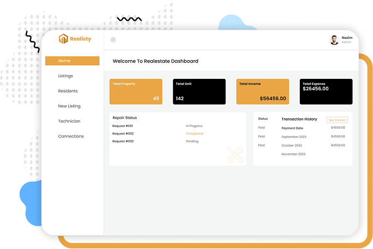Open Nazim admin profile avatar

tap(334, 39)
